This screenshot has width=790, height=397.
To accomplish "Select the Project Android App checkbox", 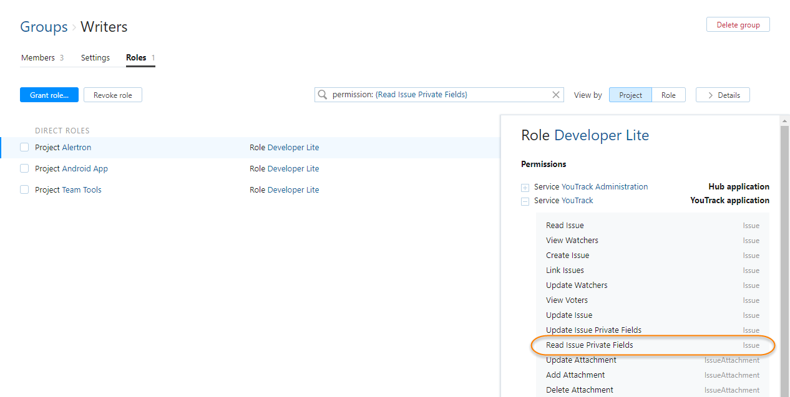I will 24,169.
